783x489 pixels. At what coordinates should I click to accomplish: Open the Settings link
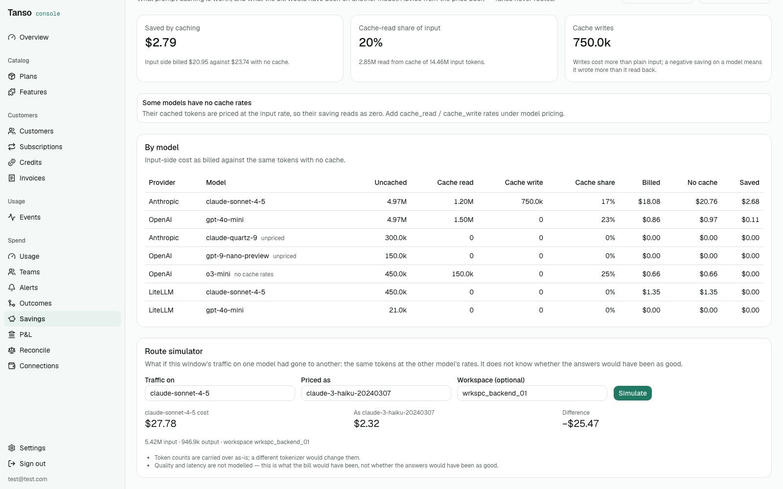[x=62, y=448]
